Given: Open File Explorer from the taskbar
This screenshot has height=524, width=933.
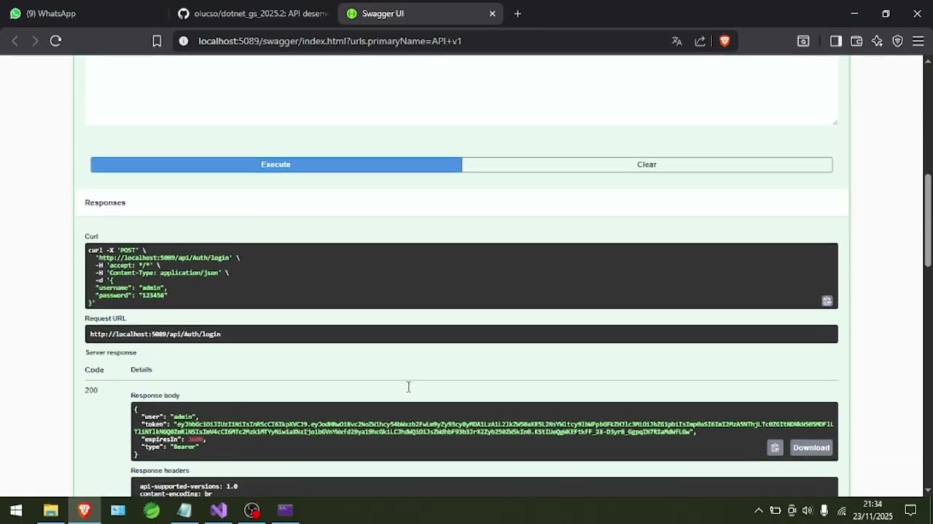Looking at the screenshot, I should [x=50, y=510].
